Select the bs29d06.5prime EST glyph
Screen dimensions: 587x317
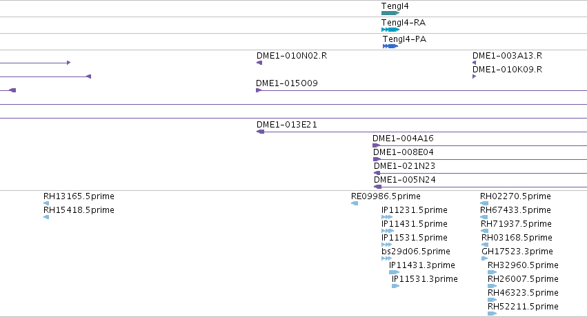pos(387,258)
